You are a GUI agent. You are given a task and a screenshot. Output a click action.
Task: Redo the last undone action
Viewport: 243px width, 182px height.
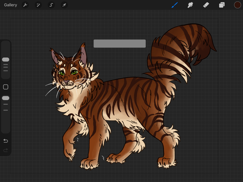point(6,150)
